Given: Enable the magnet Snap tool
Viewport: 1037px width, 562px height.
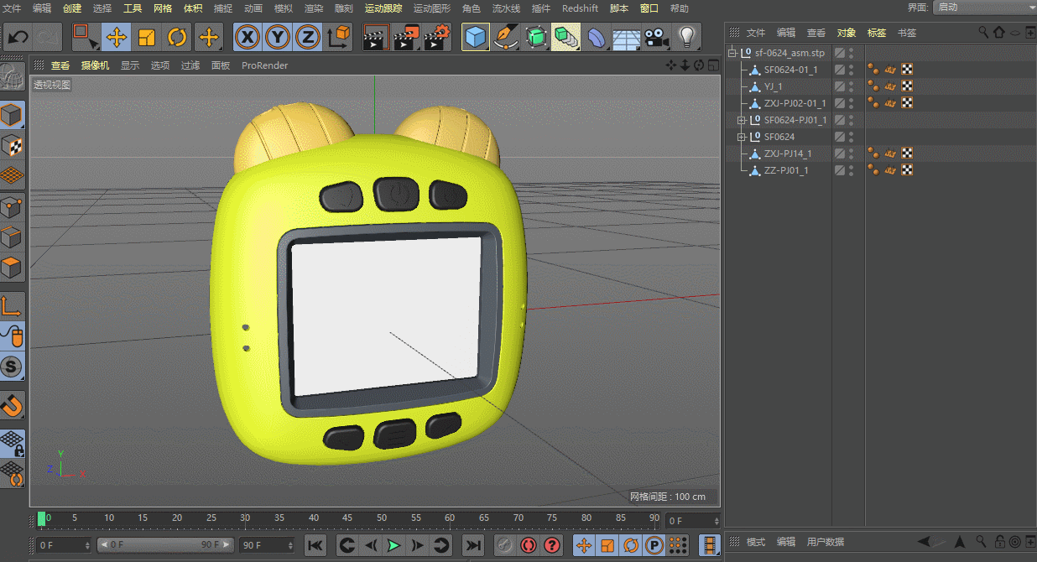Looking at the screenshot, I should point(12,406).
